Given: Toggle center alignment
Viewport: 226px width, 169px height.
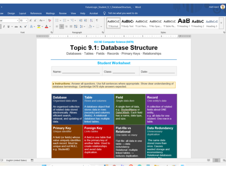Looking at the screenshot, I should (61, 27).
